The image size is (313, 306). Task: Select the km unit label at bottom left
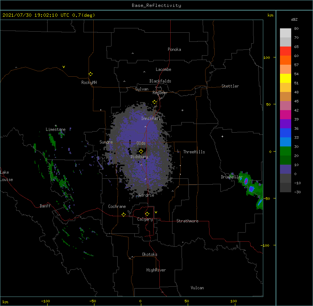pos(5,302)
